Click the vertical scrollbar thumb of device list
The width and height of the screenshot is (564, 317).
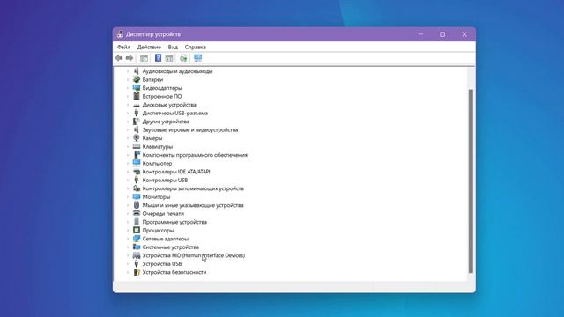471,181
